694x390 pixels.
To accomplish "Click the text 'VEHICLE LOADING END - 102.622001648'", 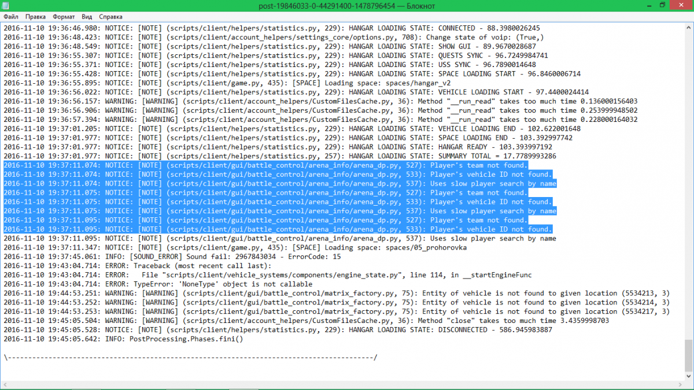I will [x=510, y=128].
